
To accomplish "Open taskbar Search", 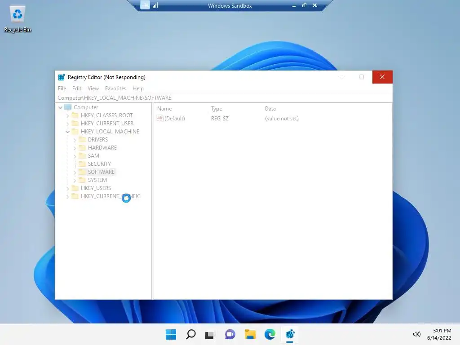I will click(x=190, y=334).
